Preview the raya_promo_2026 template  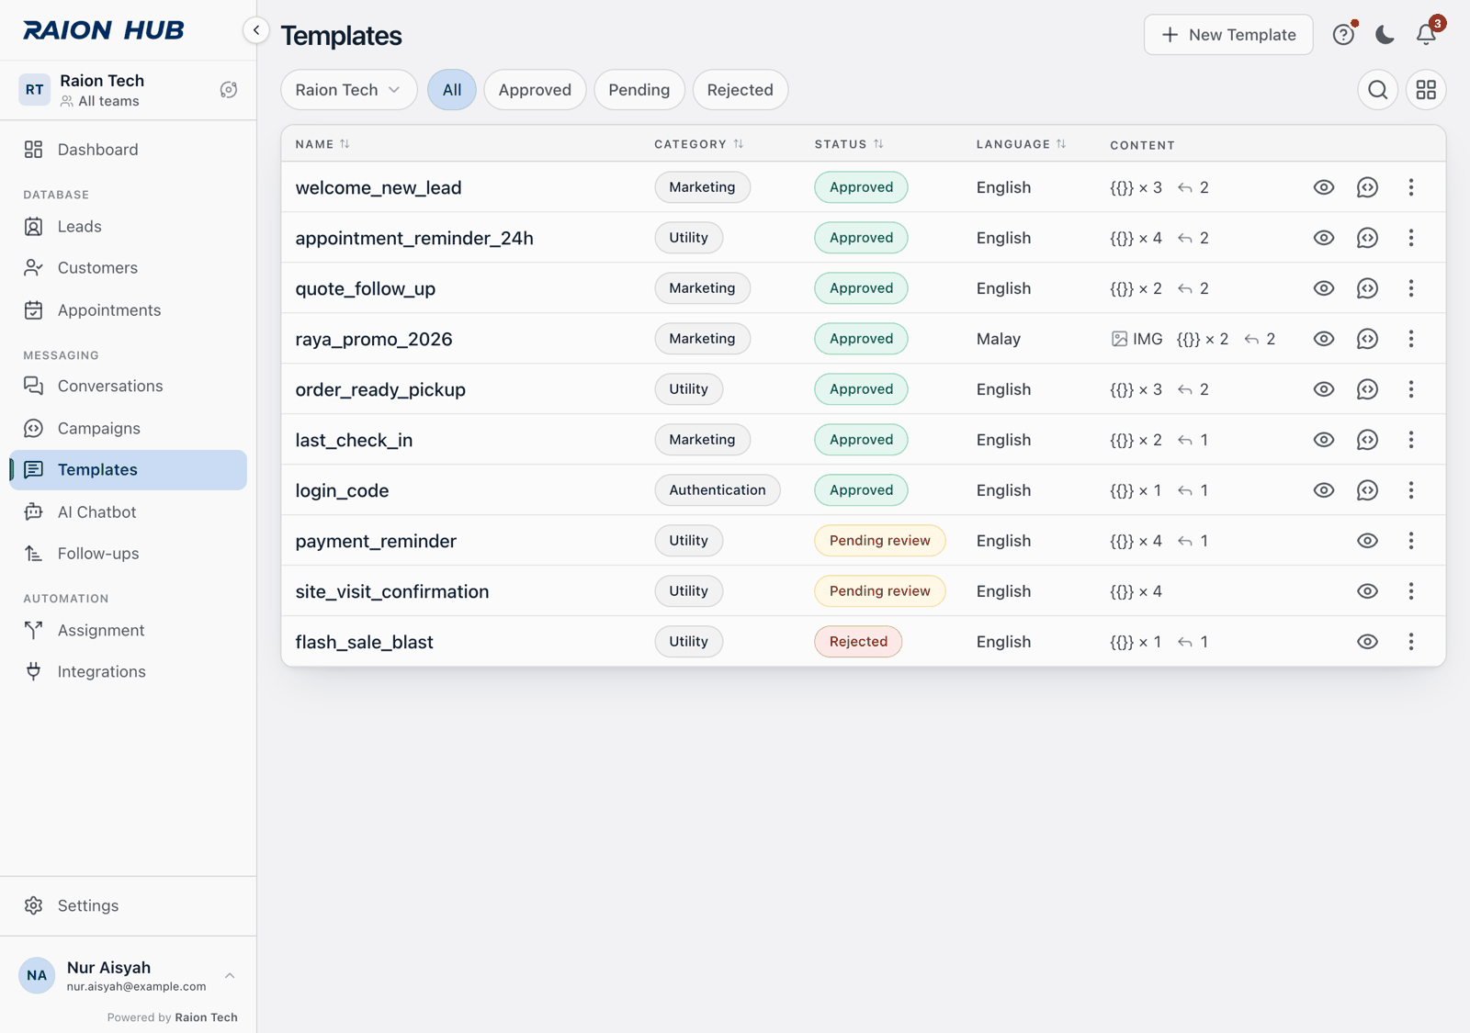point(1323,339)
